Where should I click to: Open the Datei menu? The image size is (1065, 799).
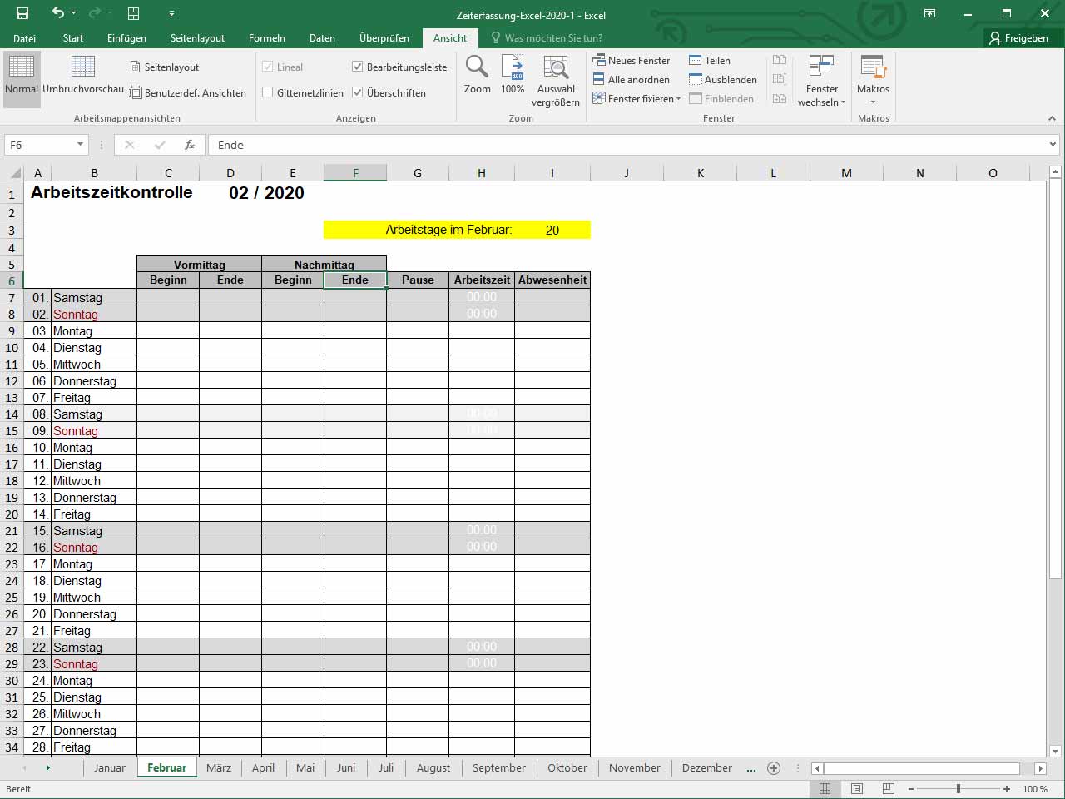pyautogui.click(x=24, y=37)
